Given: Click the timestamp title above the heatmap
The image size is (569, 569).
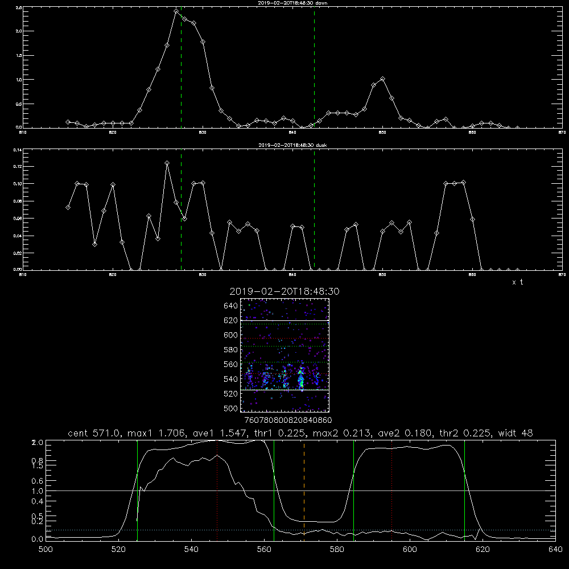Looking at the screenshot, I should coord(284,291).
